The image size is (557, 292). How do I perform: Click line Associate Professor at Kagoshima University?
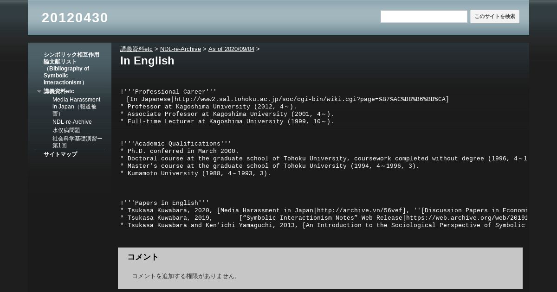[x=227, y=114]
